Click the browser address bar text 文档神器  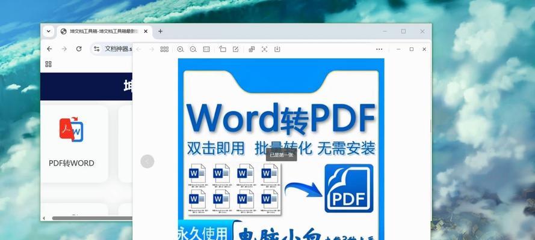point(118,49)
